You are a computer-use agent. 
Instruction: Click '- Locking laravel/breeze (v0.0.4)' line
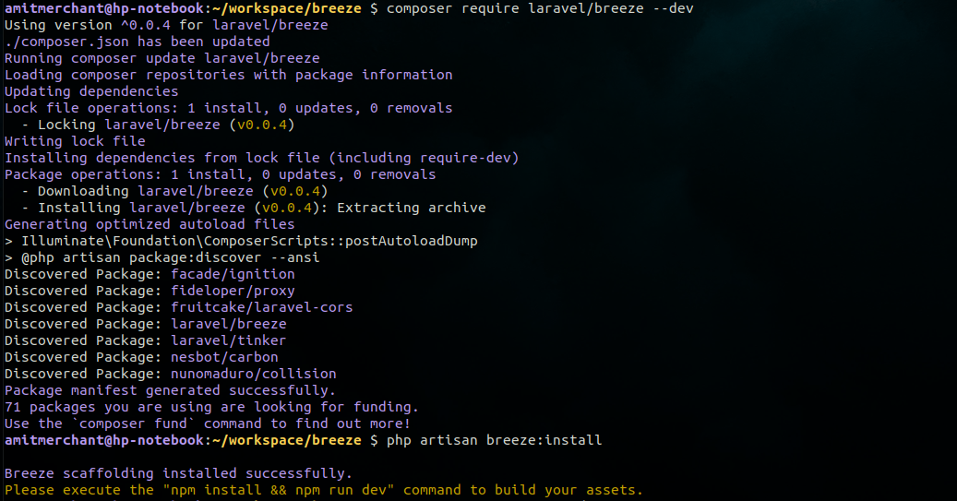158,125
